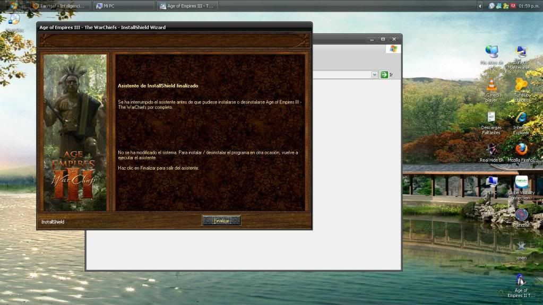Switch to Mi PC taskbar window
Screen dimensions: 543x305
point(123,6)
